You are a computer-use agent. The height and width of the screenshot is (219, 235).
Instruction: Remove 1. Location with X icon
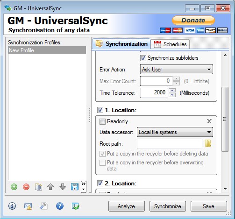click(209, 121)
